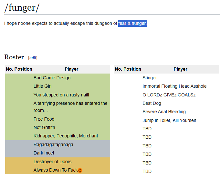Select 'O LORDz GIVEz GOALSz' entry

point(169,95)
